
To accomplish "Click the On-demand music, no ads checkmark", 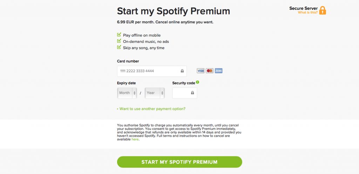I will 119,41.
